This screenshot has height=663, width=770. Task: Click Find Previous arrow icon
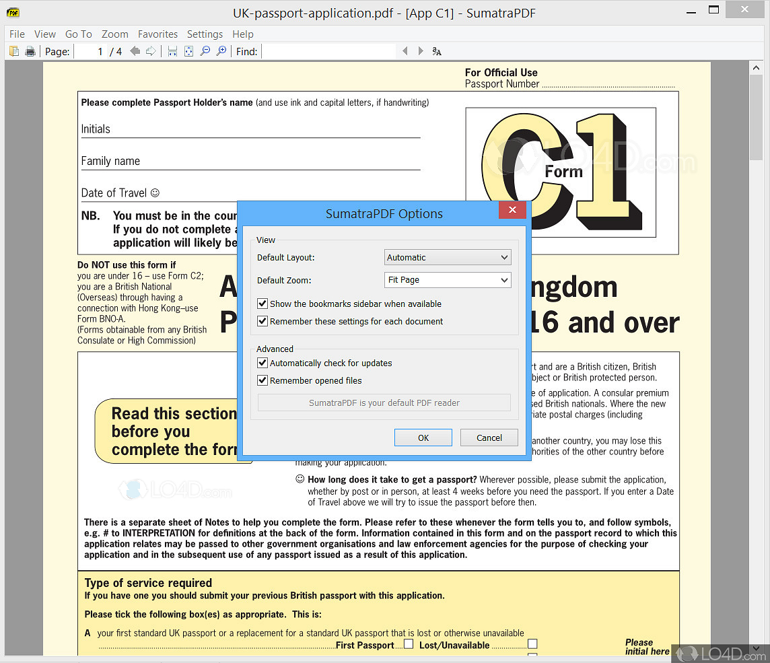click(x=405, y=51)
